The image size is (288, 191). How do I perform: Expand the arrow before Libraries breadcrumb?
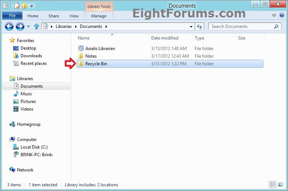click(x=52, y=27)
